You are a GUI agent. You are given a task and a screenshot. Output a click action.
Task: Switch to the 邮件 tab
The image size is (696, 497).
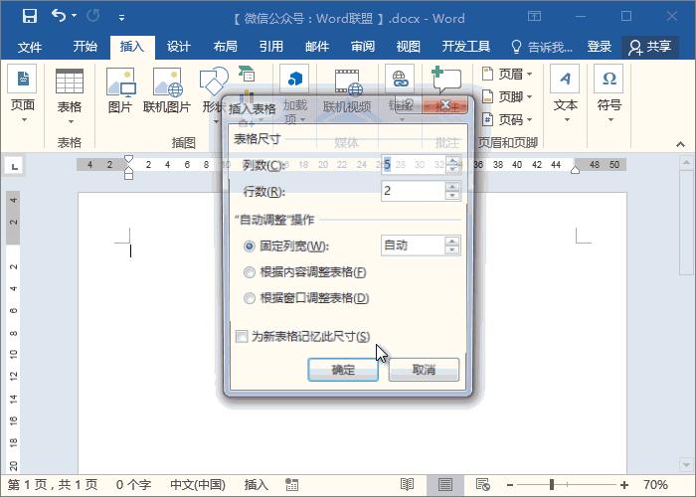pyautogui.click(x=317, y=47)
